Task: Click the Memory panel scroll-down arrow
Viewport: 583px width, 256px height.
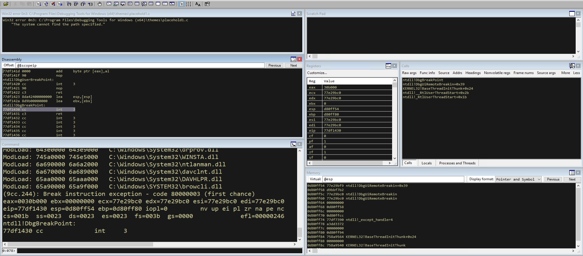Action: click(578, 246)
